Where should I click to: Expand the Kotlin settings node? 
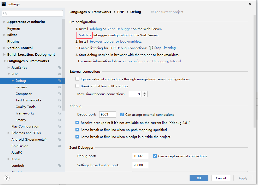pyautogui.click(x=9, y=159)
